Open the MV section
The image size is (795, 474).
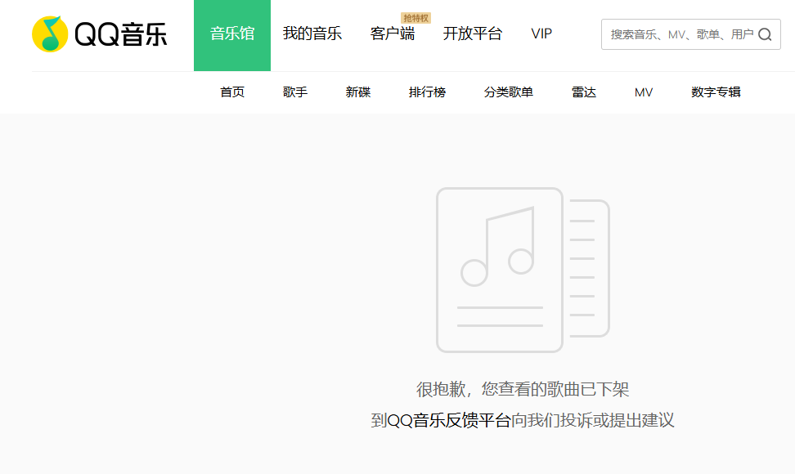tap(644, 92)
